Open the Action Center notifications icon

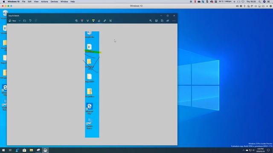268,150
